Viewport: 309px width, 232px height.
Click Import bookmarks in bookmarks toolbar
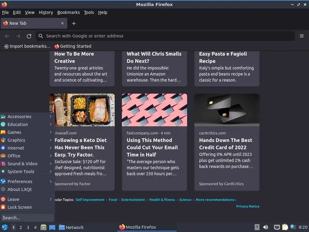(27, 46)
